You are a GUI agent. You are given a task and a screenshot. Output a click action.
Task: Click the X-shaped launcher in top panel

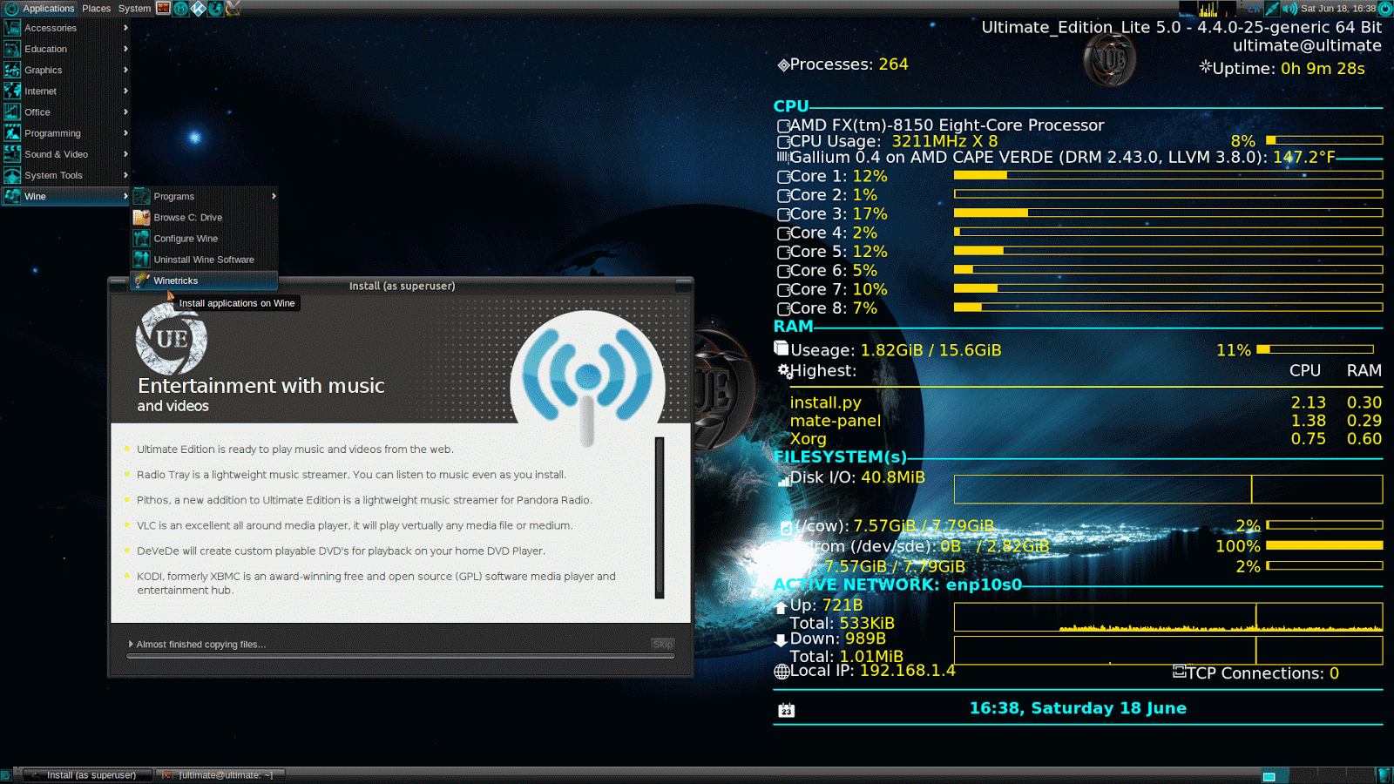[233, 8]
